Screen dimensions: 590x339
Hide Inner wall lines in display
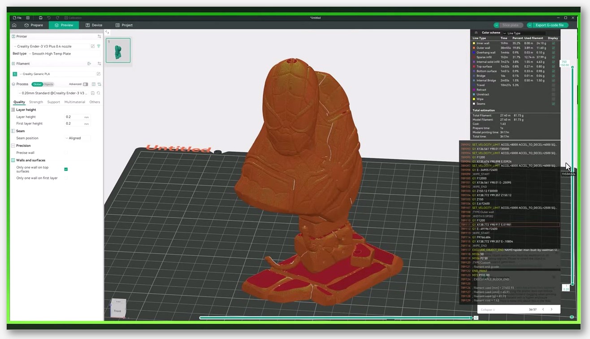553,43
